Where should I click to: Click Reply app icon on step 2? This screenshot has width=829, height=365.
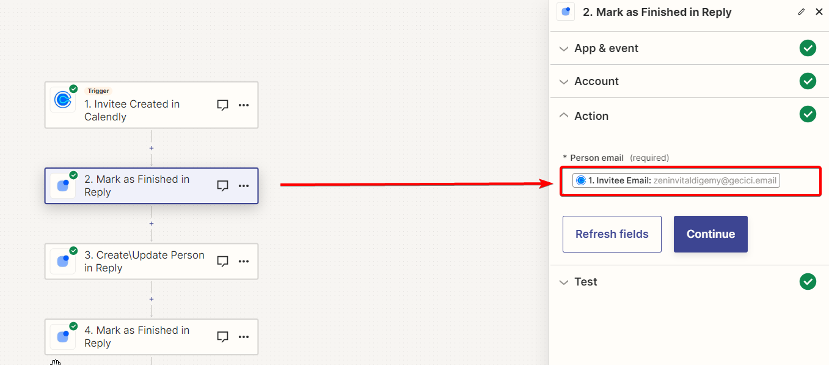click(62, 186)
